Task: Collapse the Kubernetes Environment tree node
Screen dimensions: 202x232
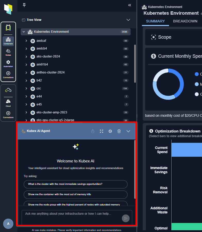Action: point(24,32)
